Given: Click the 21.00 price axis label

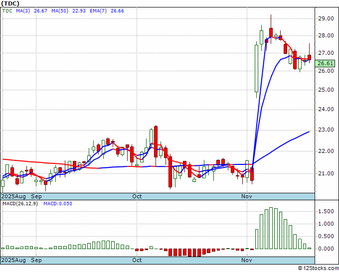Looking at the screenshot, I should click(x=326, y=173).
